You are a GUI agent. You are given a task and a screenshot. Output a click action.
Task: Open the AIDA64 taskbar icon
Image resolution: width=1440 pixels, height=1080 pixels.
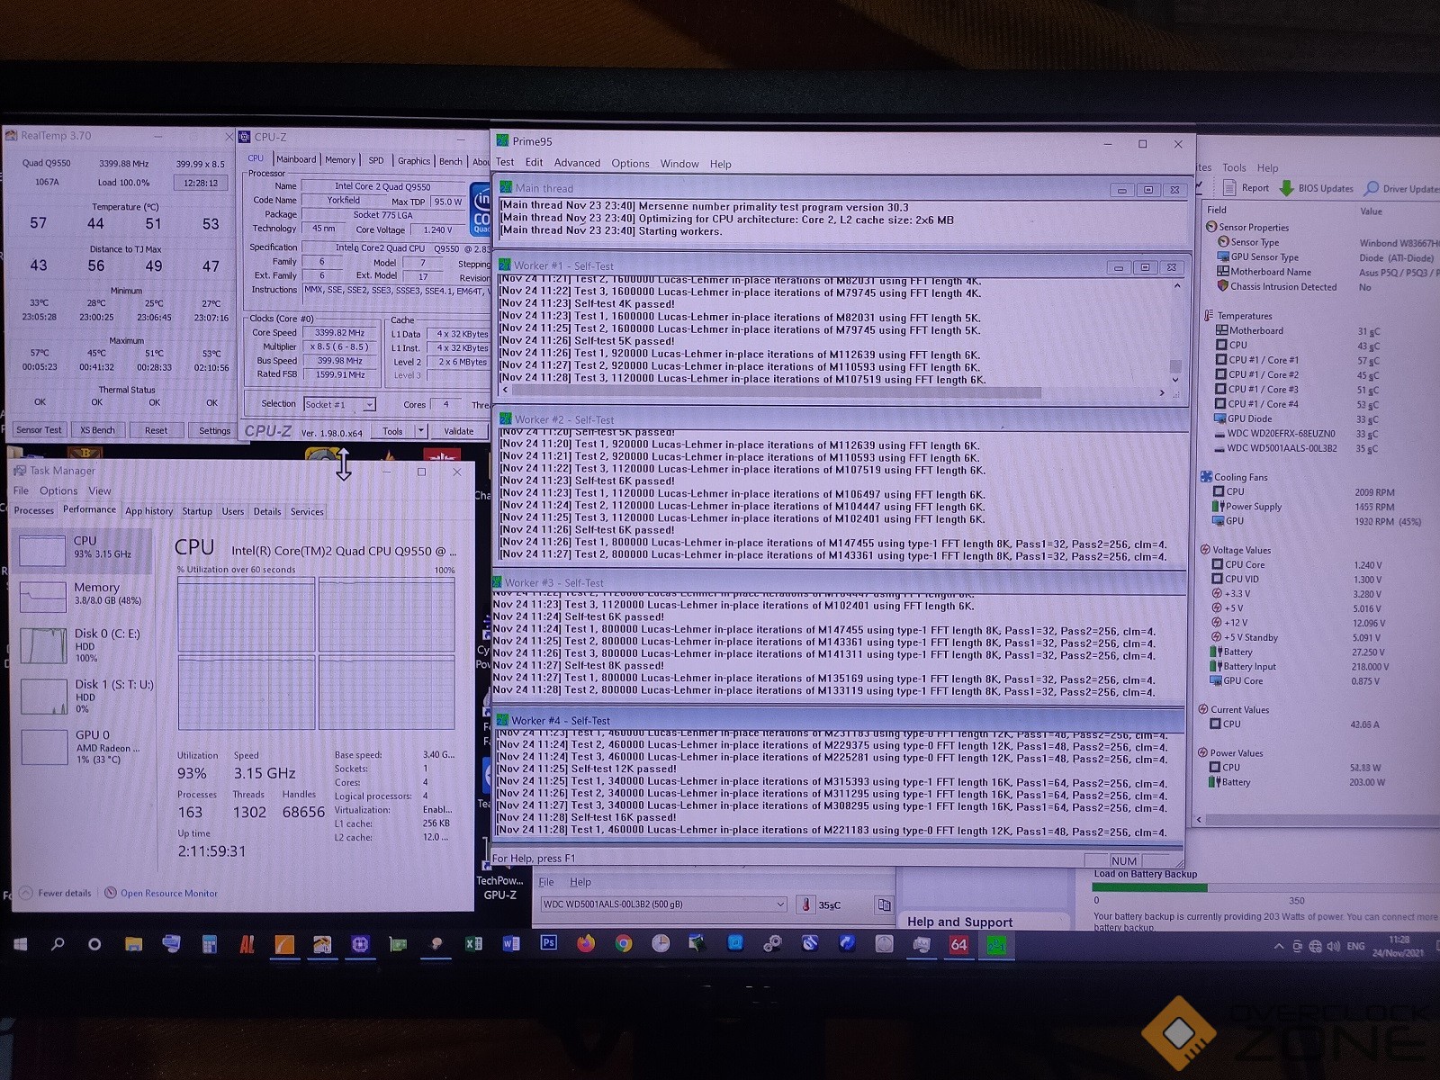[x=958, y=944]
